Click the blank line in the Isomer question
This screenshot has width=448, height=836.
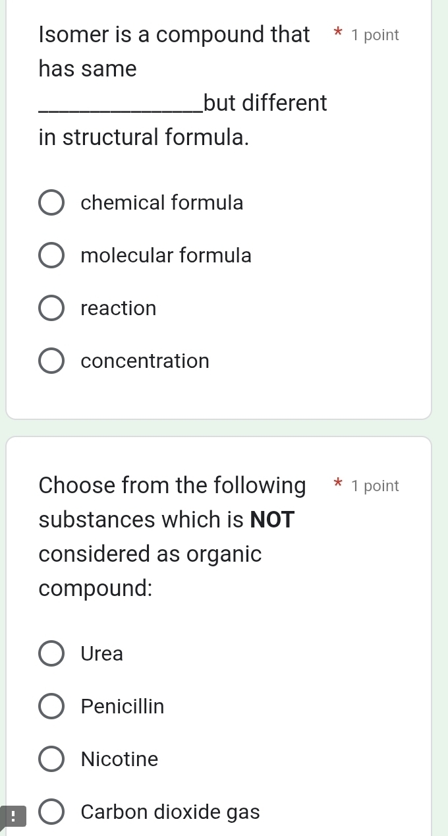pyautogui.click(x=121, y=109)
